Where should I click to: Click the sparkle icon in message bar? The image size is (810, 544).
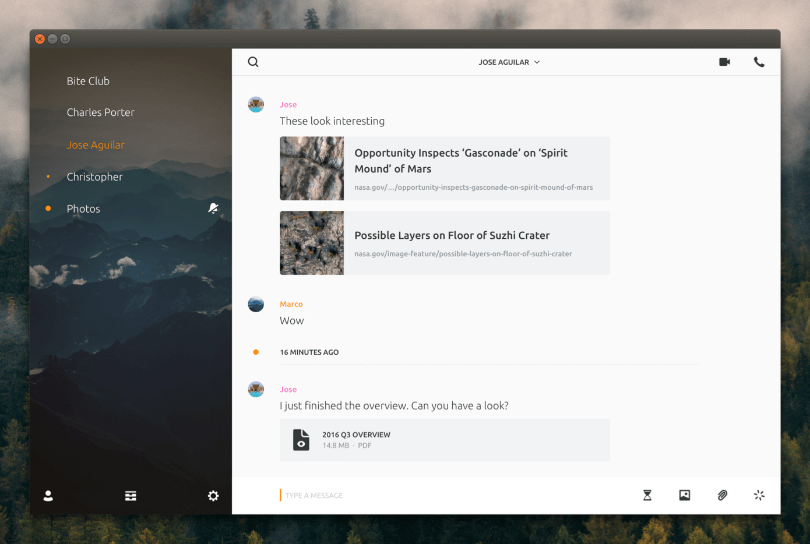759,495
